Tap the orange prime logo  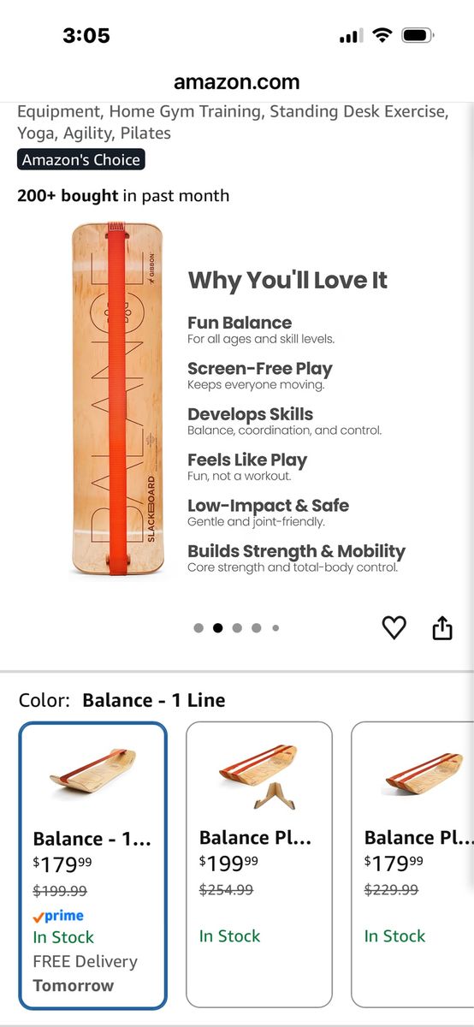coord(58,916)
